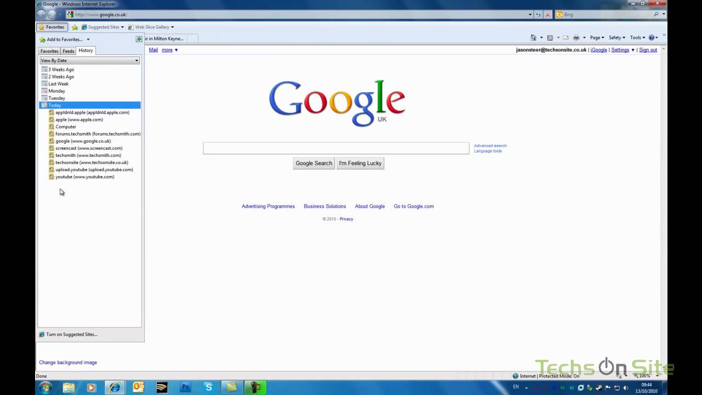Expand the '2 Weeks Ago' history folder
702x395 pixels.
point(61,77)
